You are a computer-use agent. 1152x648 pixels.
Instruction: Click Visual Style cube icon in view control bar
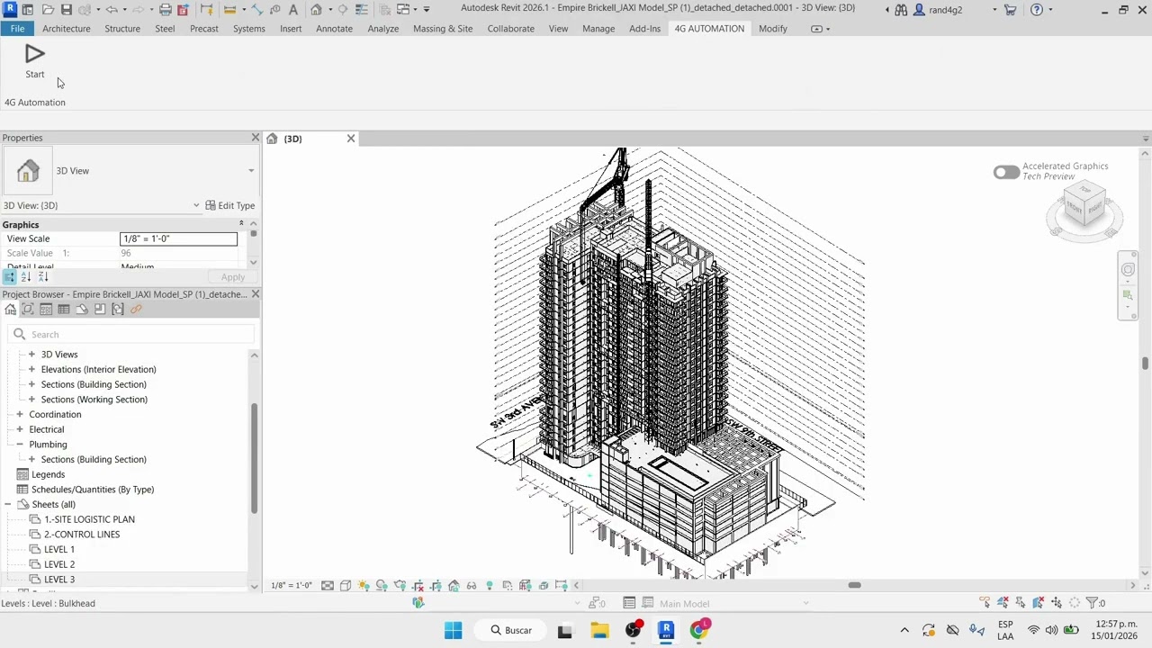point(346,586)
